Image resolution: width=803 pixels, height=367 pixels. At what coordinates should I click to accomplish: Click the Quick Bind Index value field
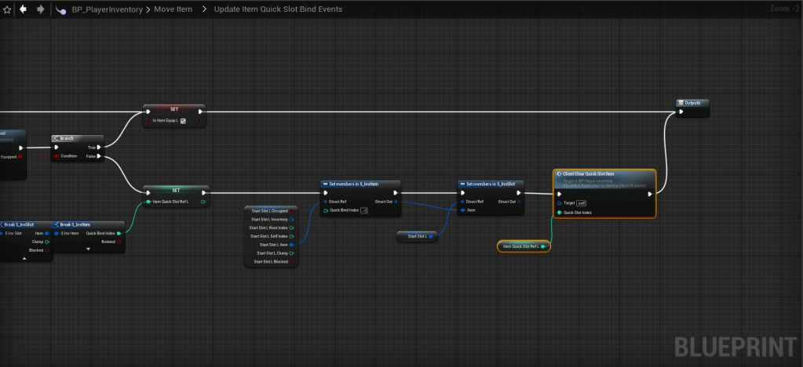[x=364, y=210]
